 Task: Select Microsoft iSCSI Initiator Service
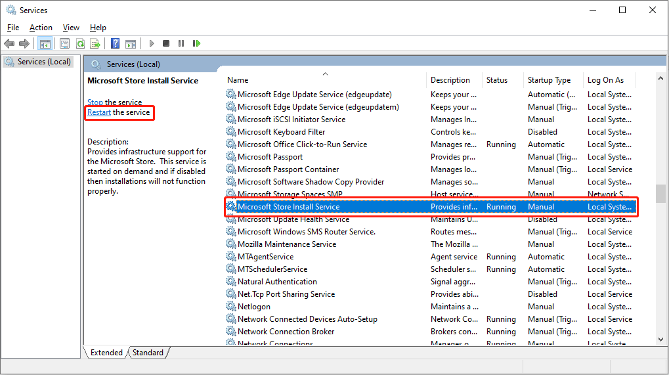[431, 120]
